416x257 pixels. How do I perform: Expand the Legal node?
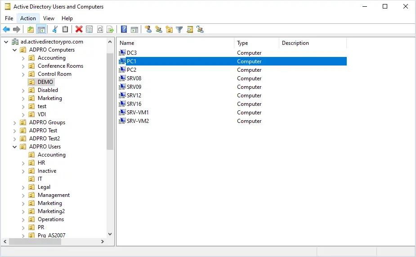click(23, 187)
